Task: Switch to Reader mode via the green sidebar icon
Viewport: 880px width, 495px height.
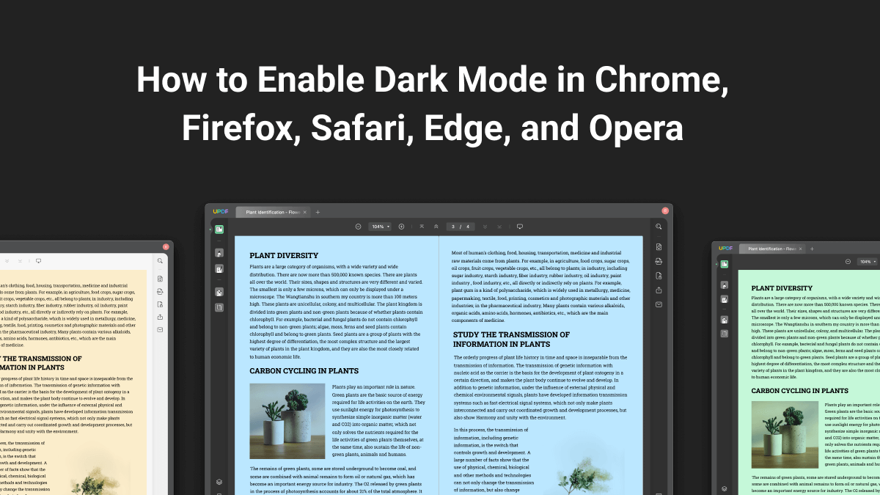Action: (x=219, y=230)
